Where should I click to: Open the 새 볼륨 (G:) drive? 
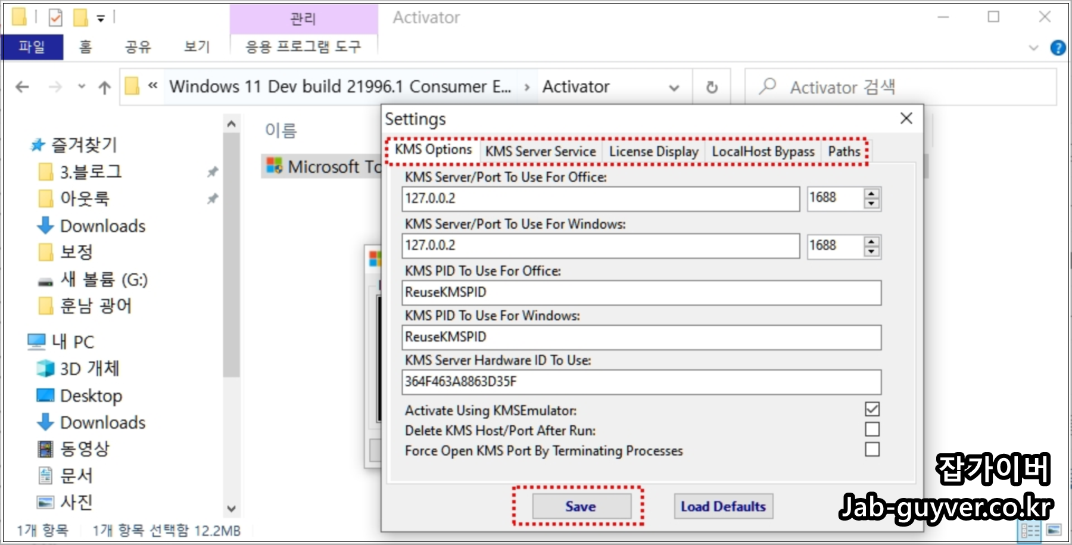104,279
